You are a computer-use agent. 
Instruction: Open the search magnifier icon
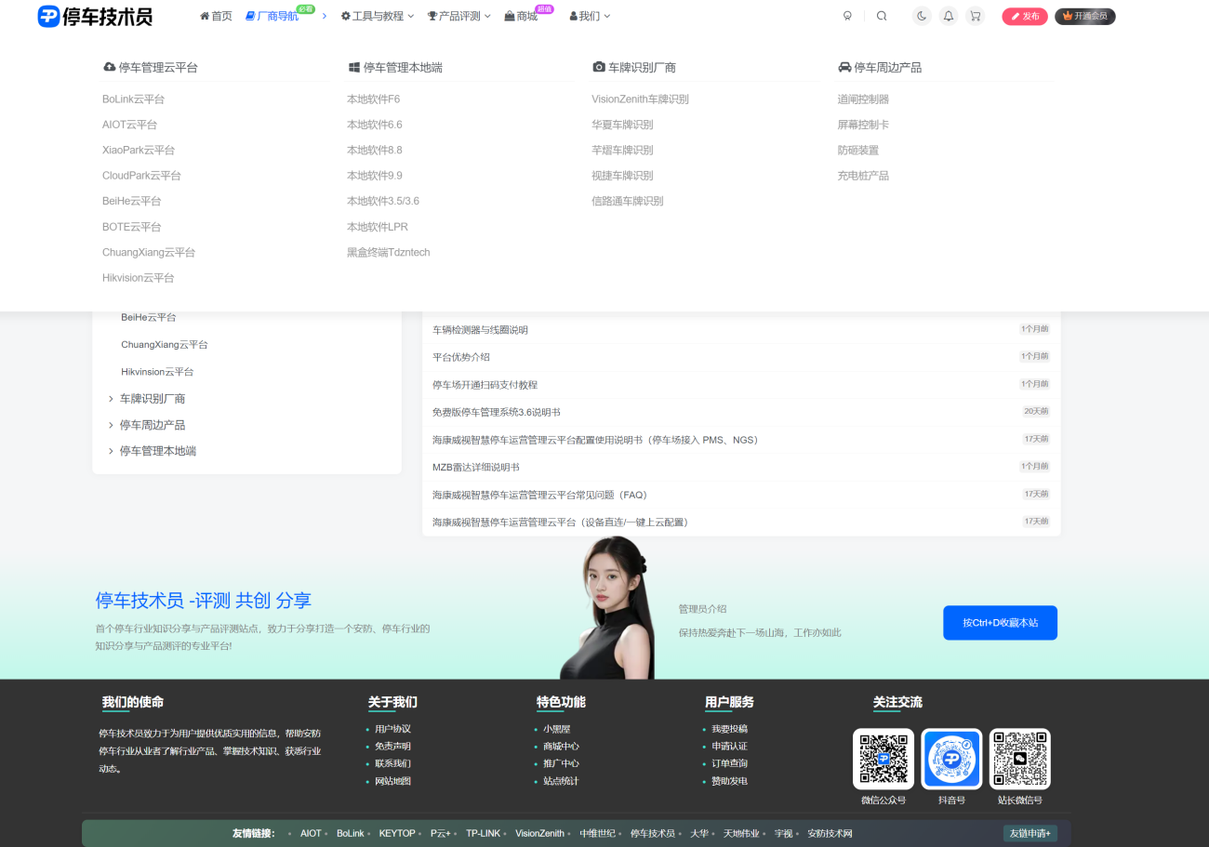pyautogui.click(x=882, y=16)
